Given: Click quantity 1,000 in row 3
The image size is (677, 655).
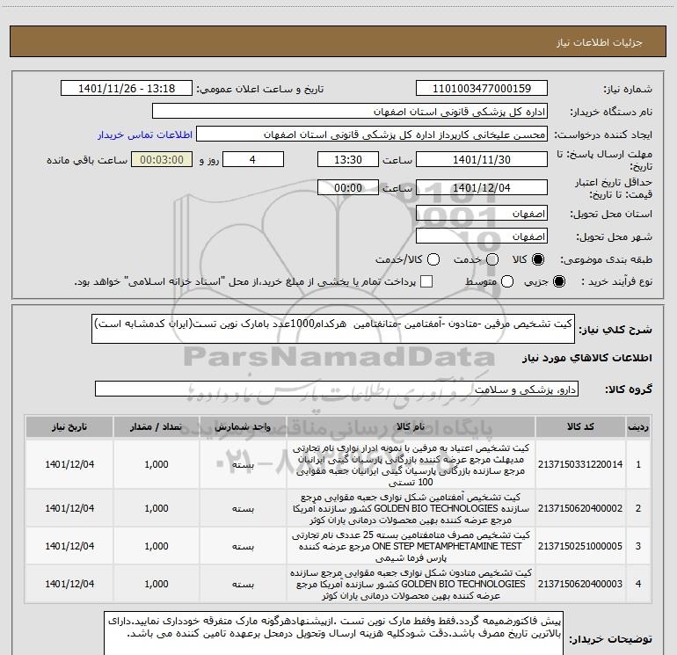Looking at the screenshot, I should (157, 546).
